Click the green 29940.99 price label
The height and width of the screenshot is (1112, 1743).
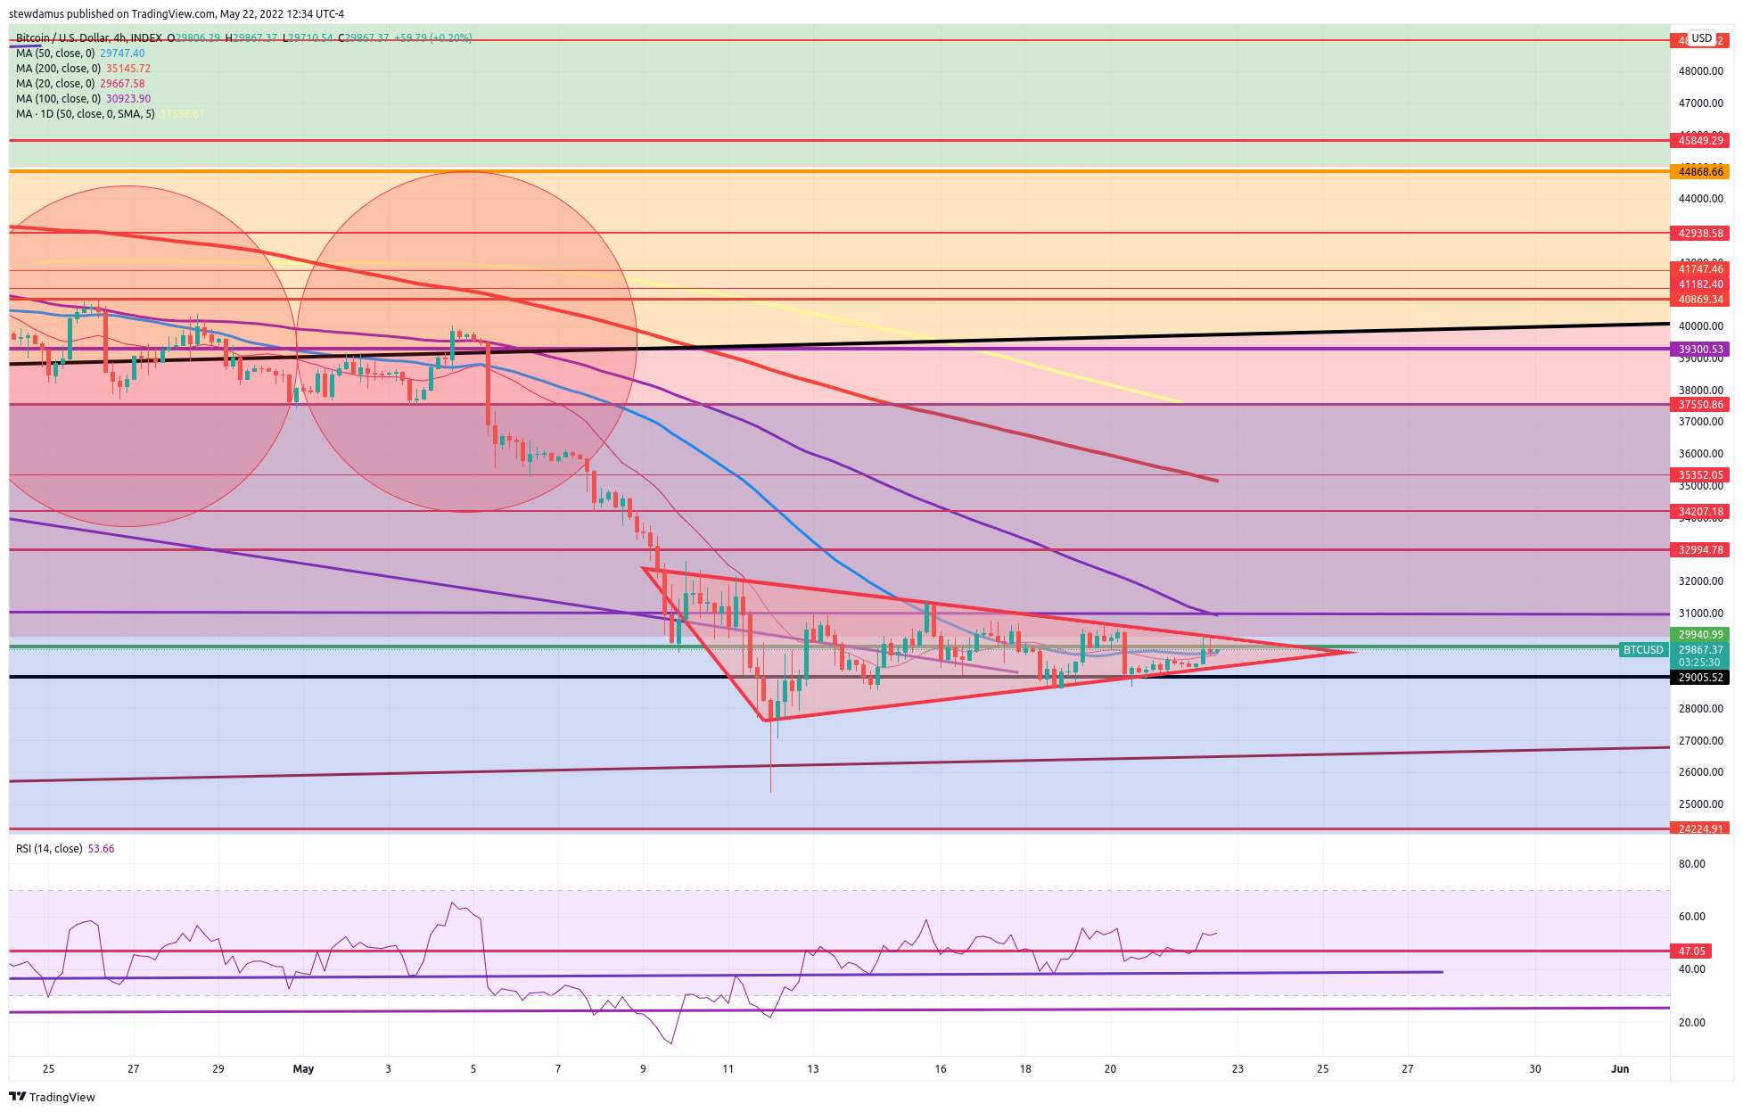pos(1700,635)
